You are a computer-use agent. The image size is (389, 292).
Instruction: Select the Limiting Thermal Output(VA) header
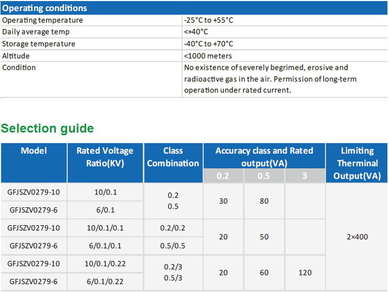(x=357, y=163)
